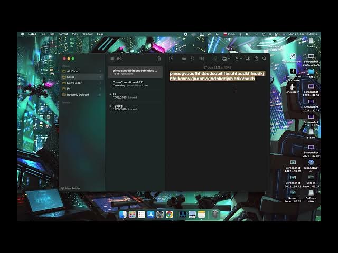Select the Checkm8.inf Software desktop icon
338x253 pixels.
coord(293,75)
